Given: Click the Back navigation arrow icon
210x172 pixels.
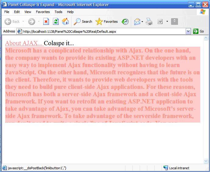Looking at the screenshot, I should pyautogui.click(x=8, y=22).
